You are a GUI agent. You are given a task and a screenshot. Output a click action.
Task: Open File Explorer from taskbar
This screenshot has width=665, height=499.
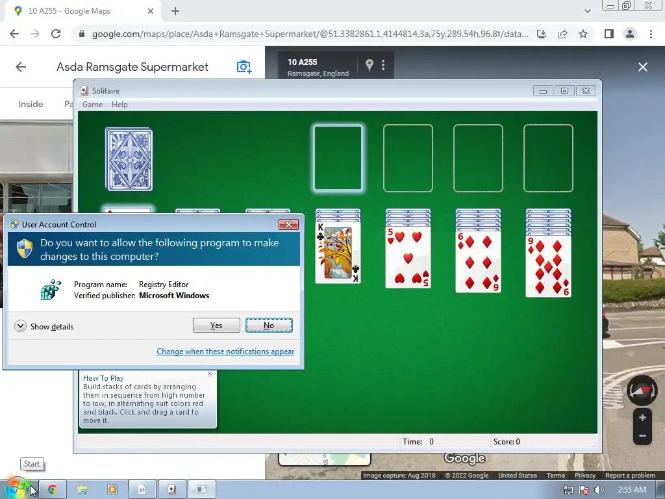(x=82, y=490)
